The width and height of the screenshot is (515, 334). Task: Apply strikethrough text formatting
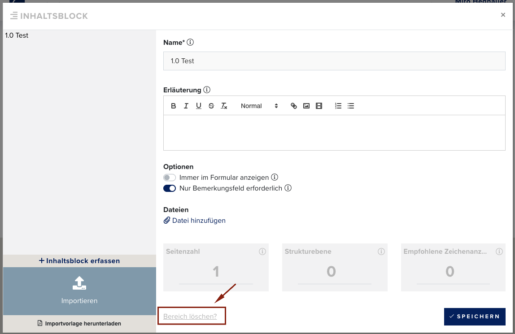tap(211, 106)
